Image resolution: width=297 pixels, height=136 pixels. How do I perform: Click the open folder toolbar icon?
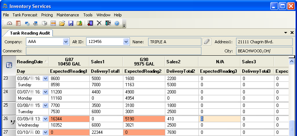pyautogui.click(x=62, y=23)
